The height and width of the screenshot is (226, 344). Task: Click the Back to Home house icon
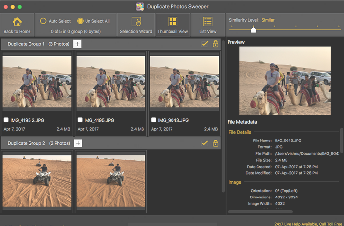(x=17, y=22)
